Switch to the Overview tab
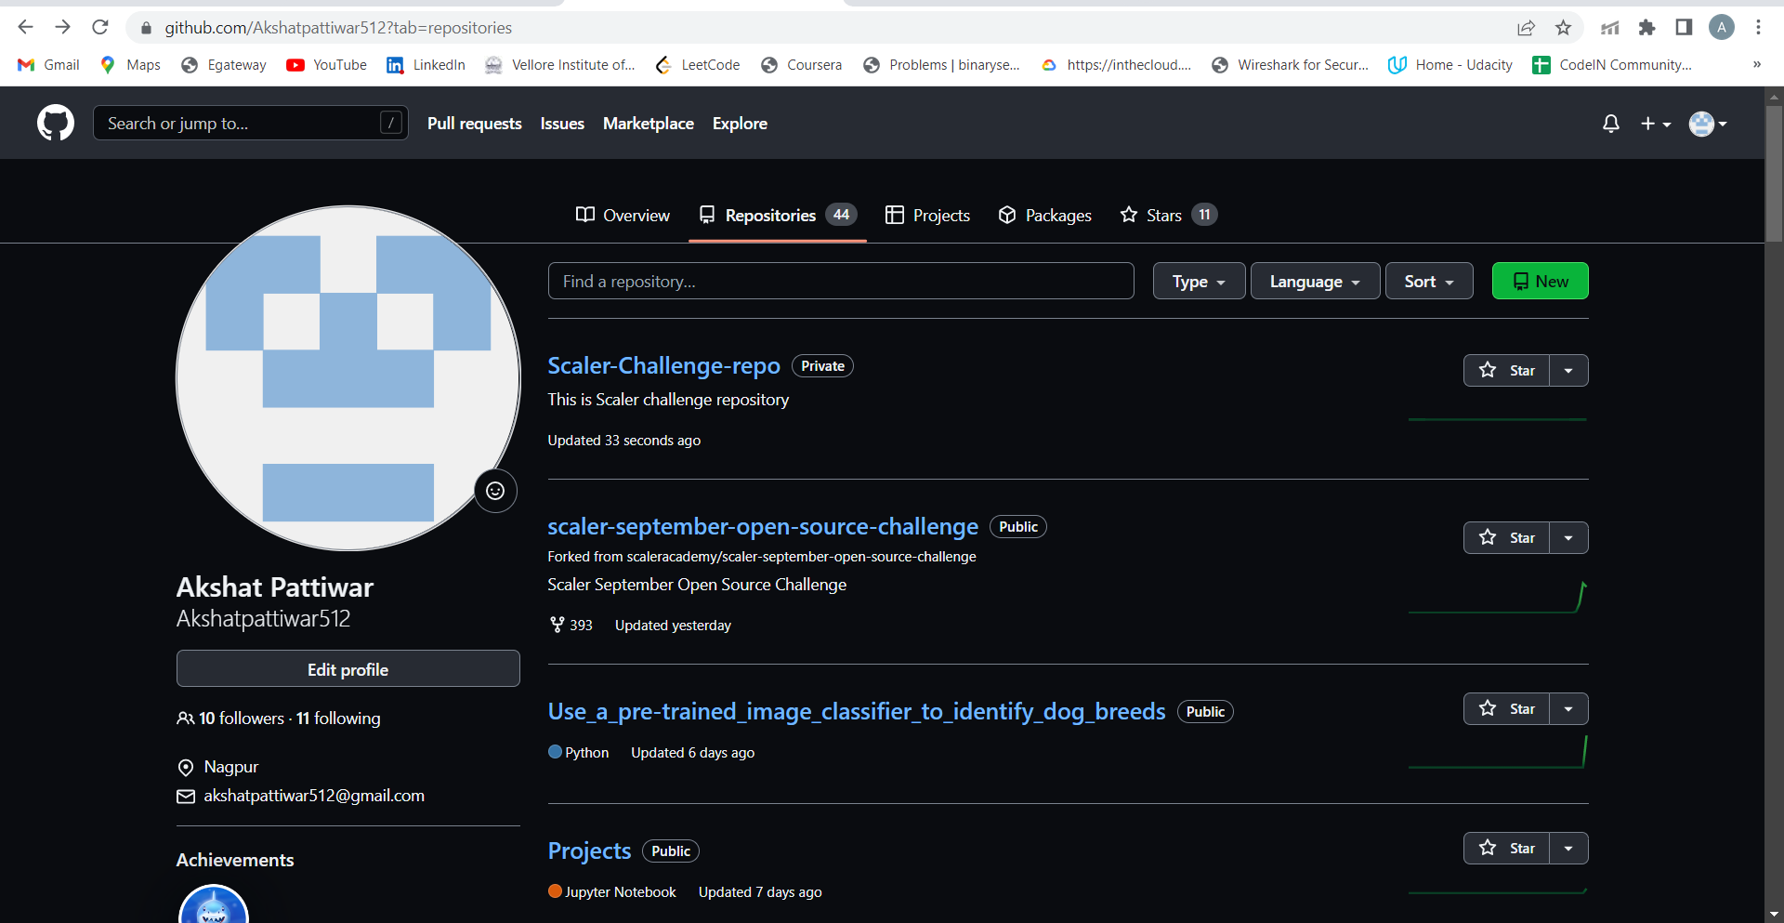 coord(623,215)
